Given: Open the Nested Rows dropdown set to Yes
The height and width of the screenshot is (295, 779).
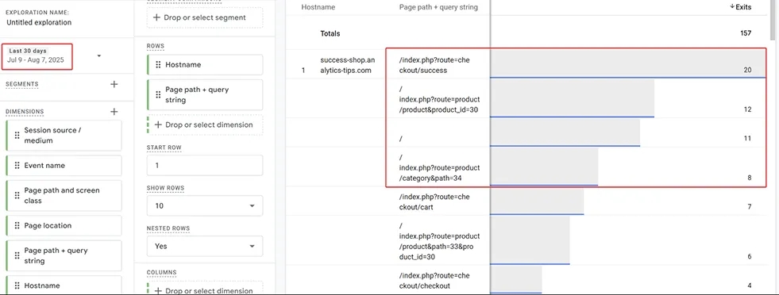Looking at the screenshot, I should point(205,246).
